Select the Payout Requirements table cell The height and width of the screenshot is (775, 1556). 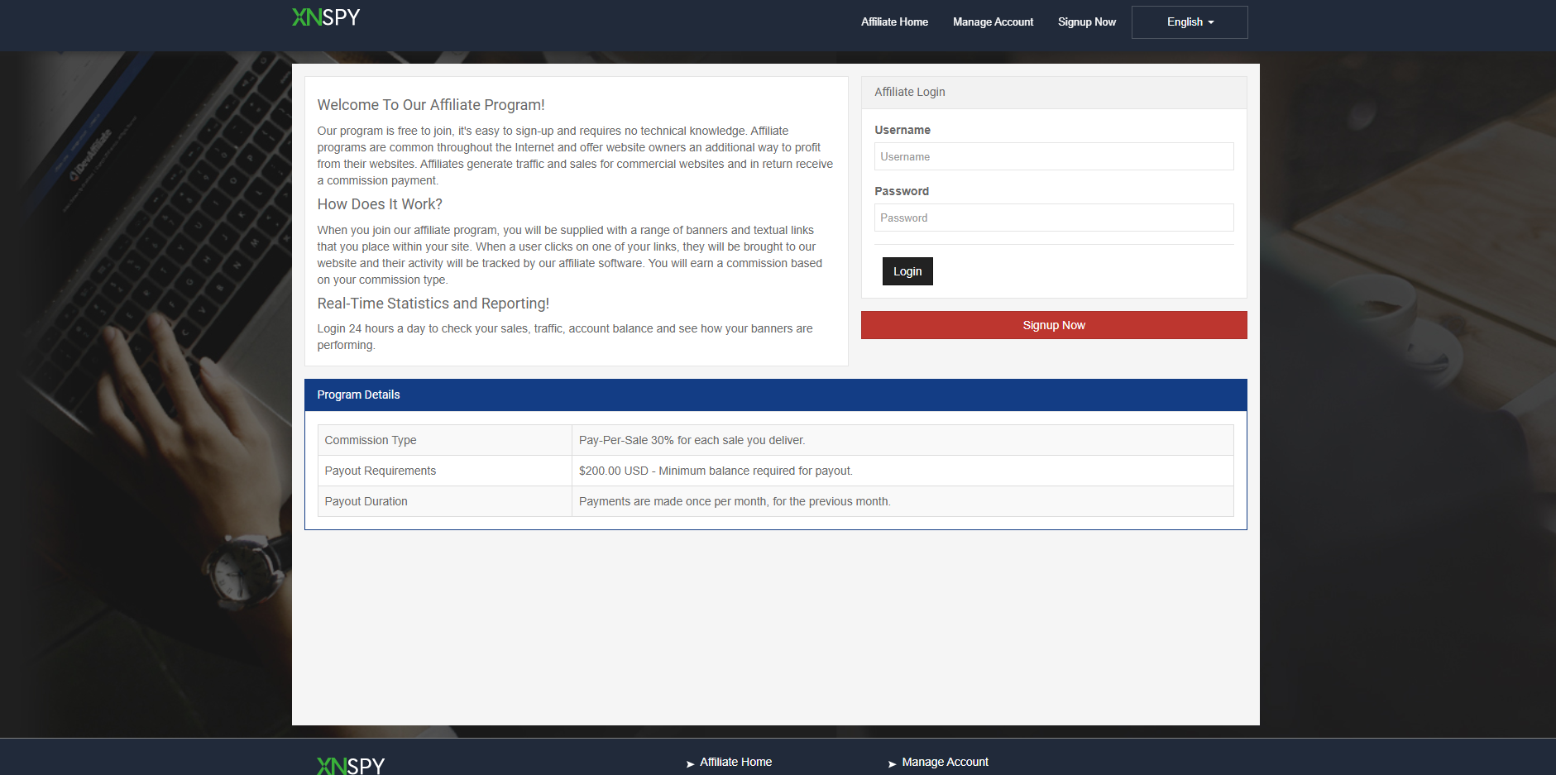(444, 471)
